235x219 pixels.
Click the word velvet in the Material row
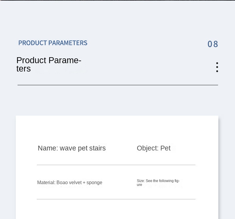click(75, 183)
